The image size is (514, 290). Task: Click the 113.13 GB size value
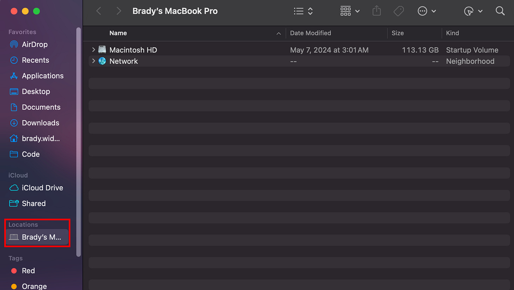420,50
